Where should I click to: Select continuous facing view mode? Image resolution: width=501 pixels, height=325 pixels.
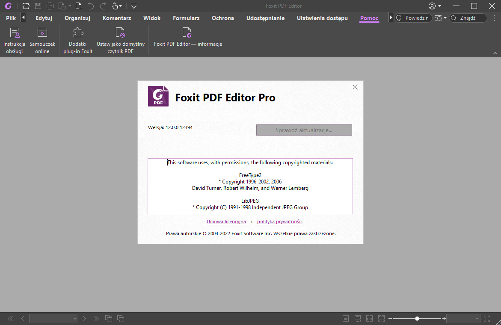click(381, 318)
